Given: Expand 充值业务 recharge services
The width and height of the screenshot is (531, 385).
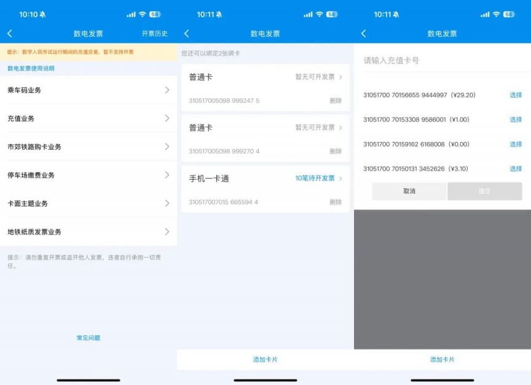Looking at the screenshot, I should tap(89, 118).
